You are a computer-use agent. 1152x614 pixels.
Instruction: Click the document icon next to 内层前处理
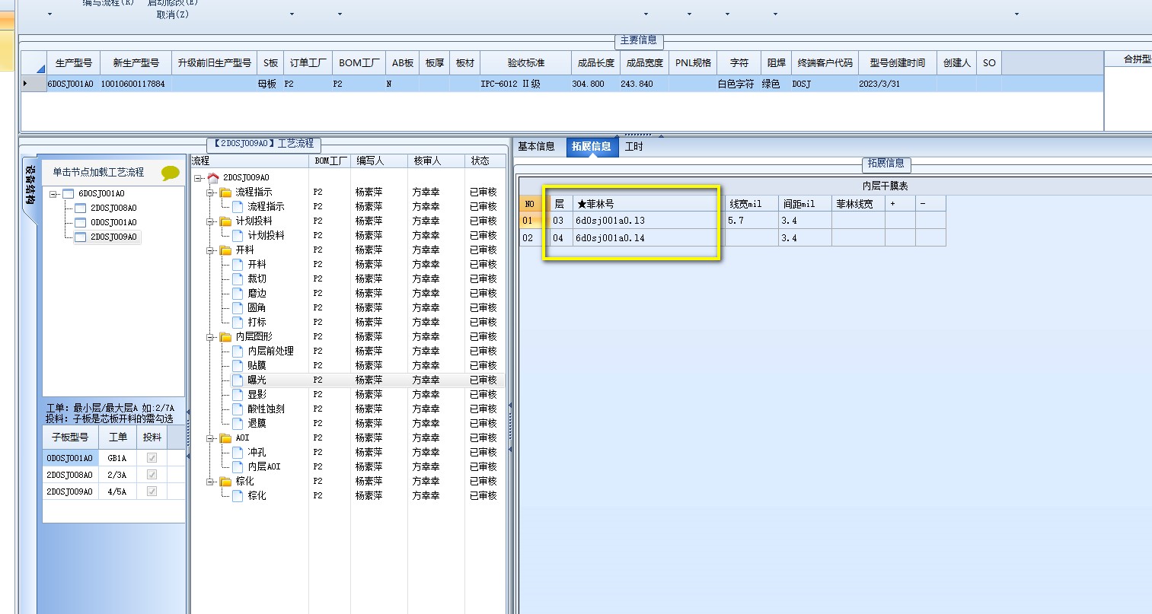[238, 351]
